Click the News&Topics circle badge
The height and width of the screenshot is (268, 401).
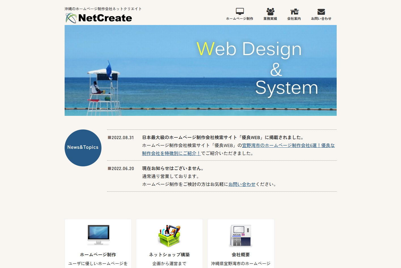point(83,148)
